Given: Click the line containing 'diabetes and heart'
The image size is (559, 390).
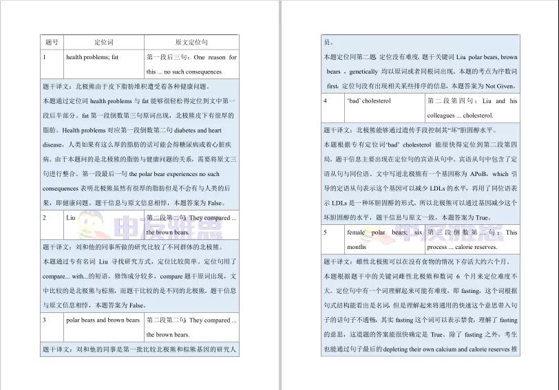Looking at the screenshot, I should coord(132,130).
